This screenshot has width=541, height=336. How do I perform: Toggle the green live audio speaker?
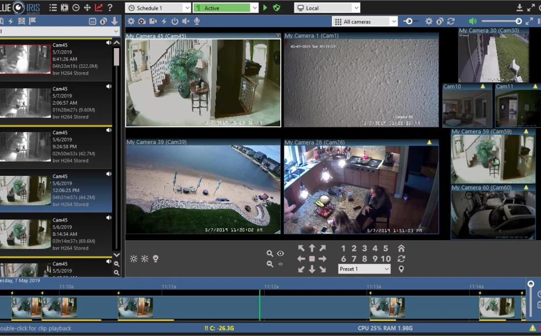click(x=473, y=21)
